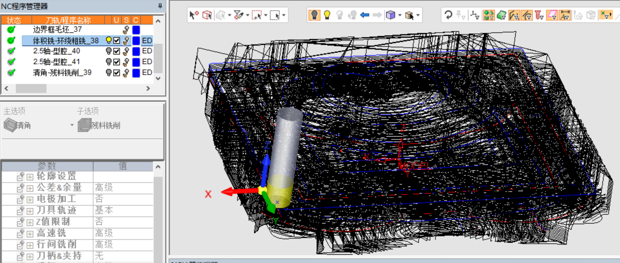Toggle the red milling cutter filter icon
Image resolution: width=620 pixels, height=263 pixels.
coord(539,15)
